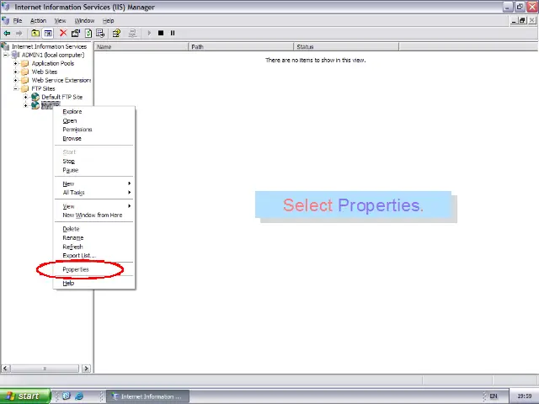Select Properties in the context menu
Screen dimensions: 539x404
(x=76, y=269)
